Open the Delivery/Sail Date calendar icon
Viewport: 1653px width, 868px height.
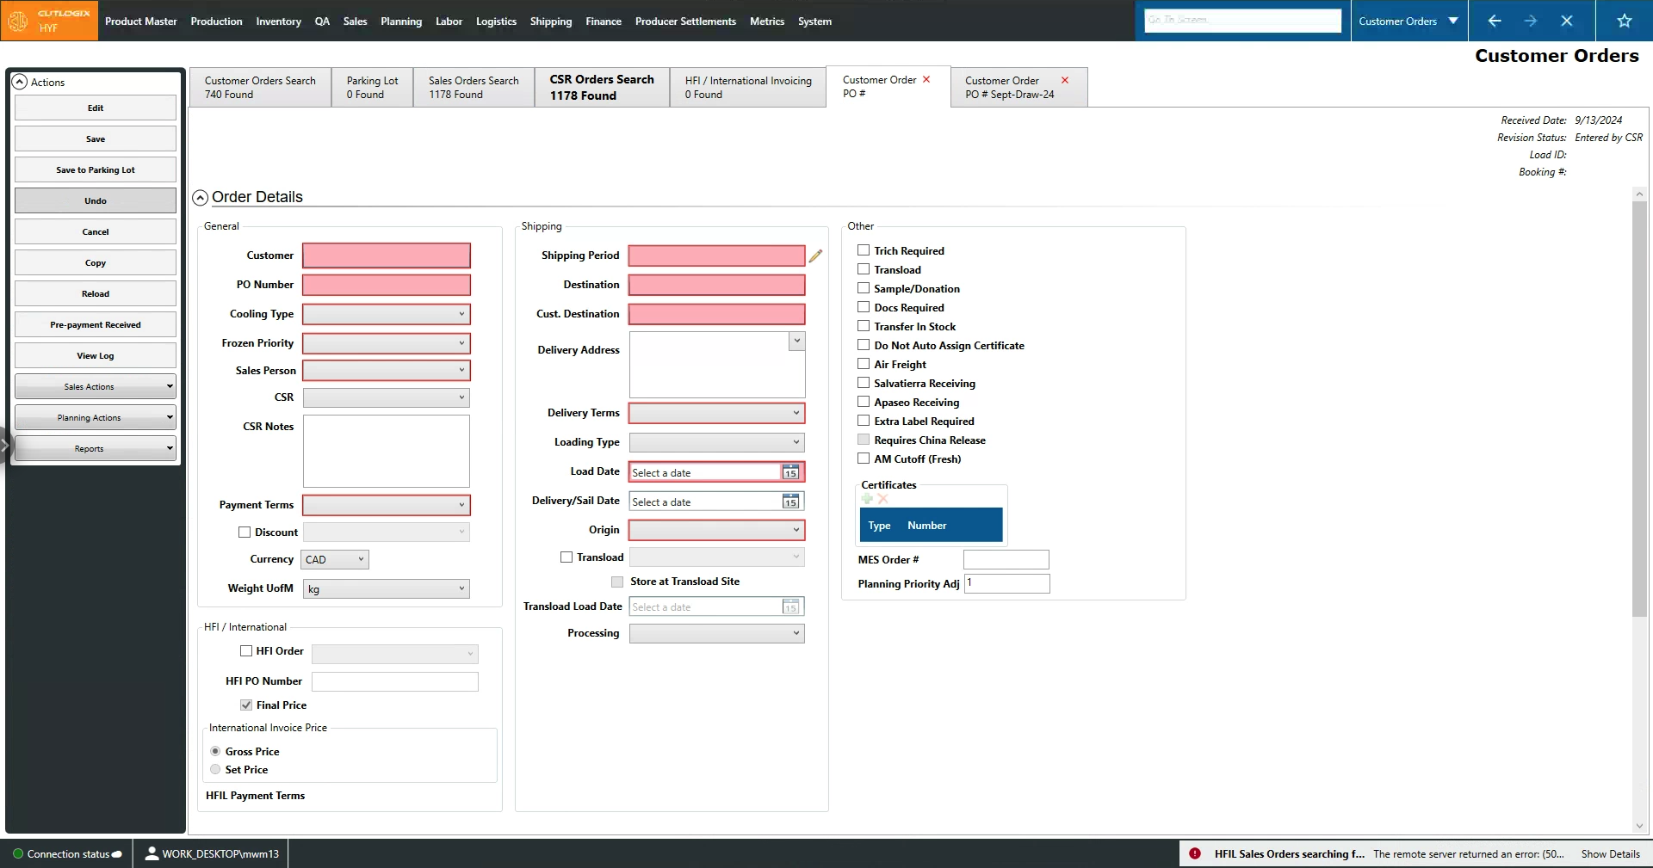[790, 502]
